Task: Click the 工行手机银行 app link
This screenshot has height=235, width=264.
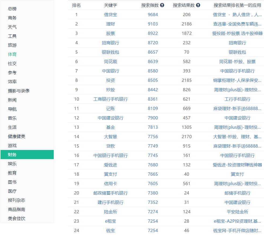Action: (x=237, y=99)
